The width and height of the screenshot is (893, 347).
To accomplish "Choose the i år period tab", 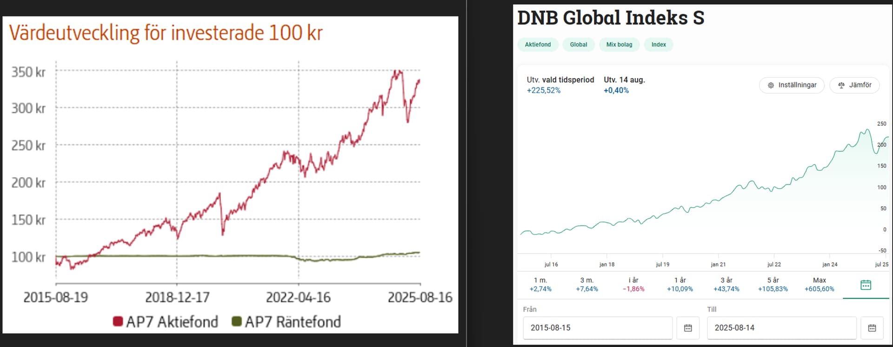I will coord(633,284).
